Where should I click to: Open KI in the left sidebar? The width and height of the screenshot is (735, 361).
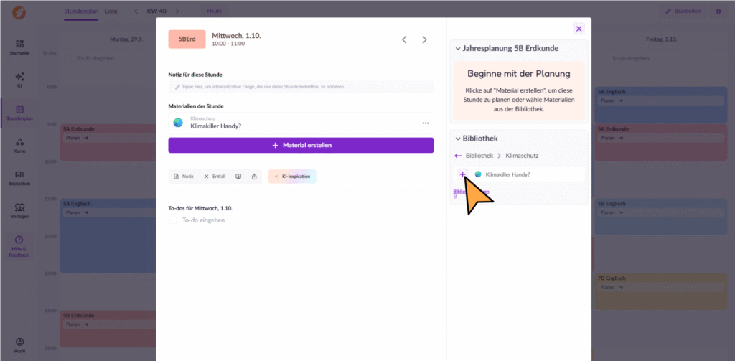(20, 79)
